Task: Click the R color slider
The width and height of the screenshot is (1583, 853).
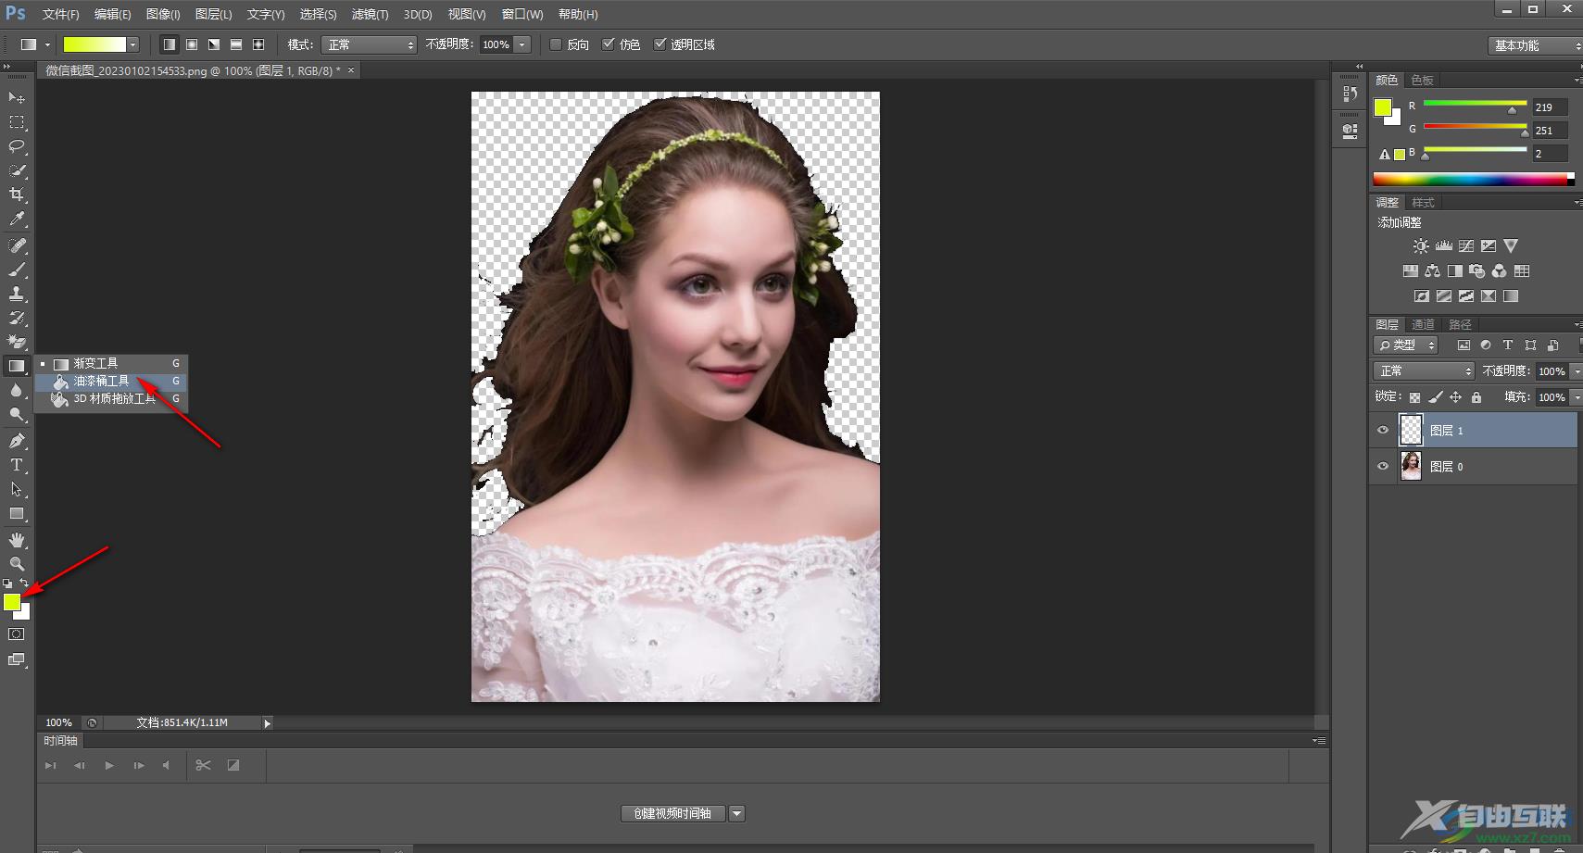Action: coord(1475,103)
